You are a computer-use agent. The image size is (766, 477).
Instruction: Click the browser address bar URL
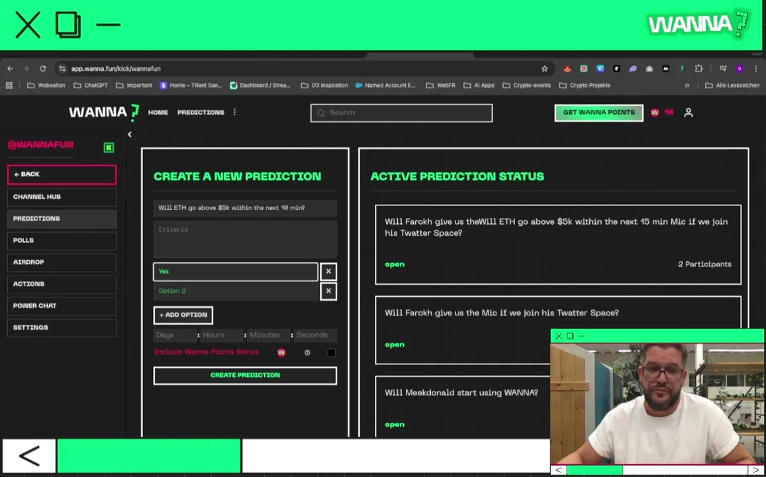116,69
